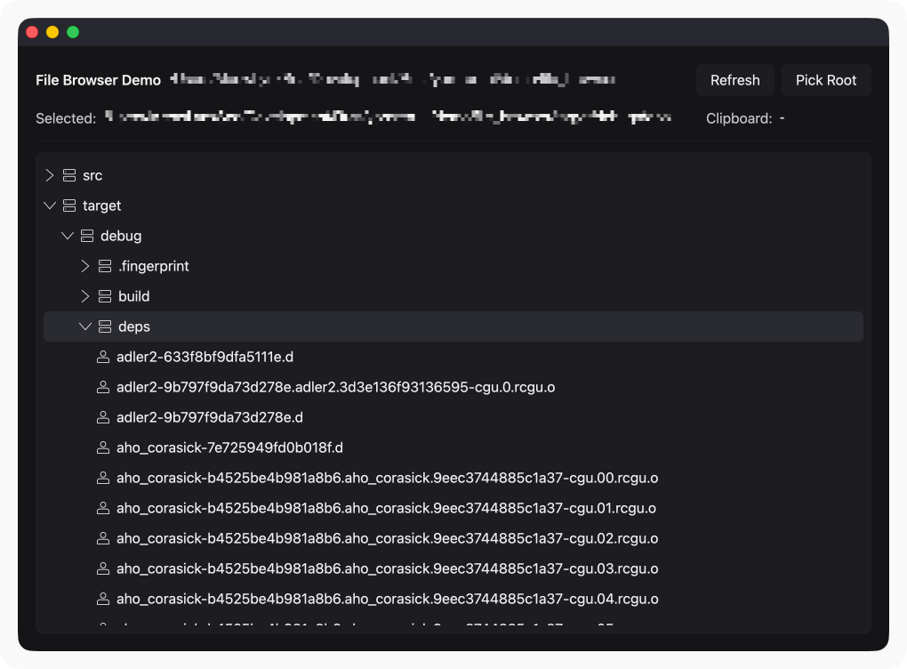Click the green zoom window button
The height and width of the screenshot is (669, 907).
73,32
